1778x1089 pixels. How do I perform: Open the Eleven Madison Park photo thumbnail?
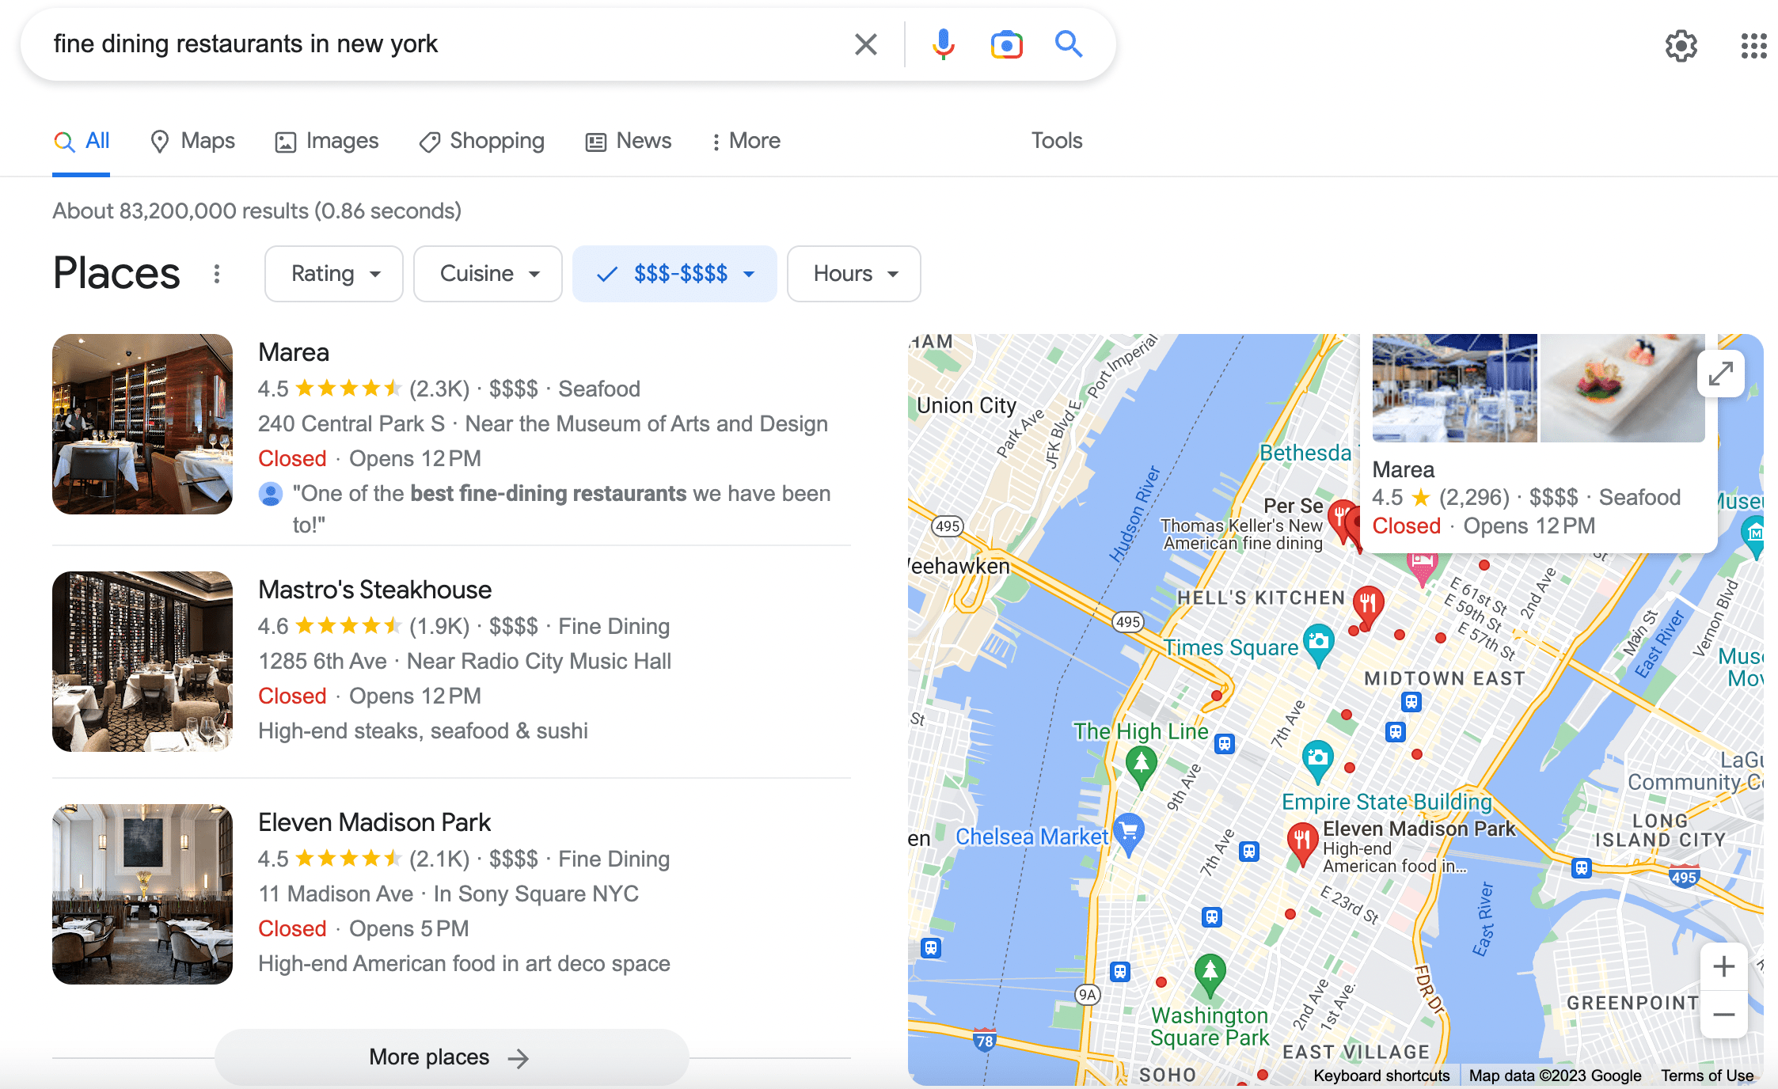coord(142,894)
